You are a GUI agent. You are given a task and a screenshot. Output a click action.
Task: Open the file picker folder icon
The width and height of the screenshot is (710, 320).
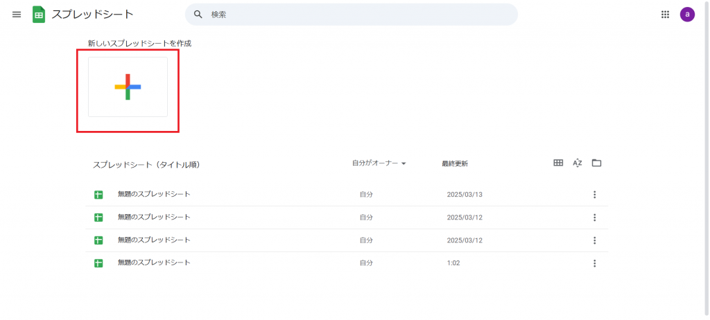pos(596,163)
